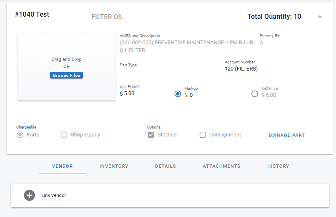Click the Browse Files button

pos(66,76)
